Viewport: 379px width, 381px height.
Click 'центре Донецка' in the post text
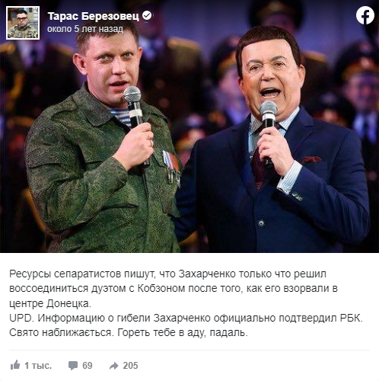(x=50, y=303)
